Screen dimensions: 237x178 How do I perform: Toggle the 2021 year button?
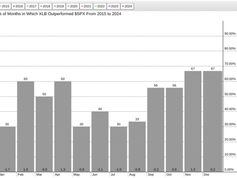[86, 6]
